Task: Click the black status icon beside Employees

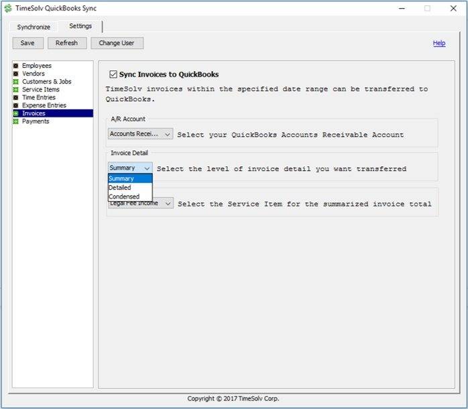Action: tap(16, 66)
